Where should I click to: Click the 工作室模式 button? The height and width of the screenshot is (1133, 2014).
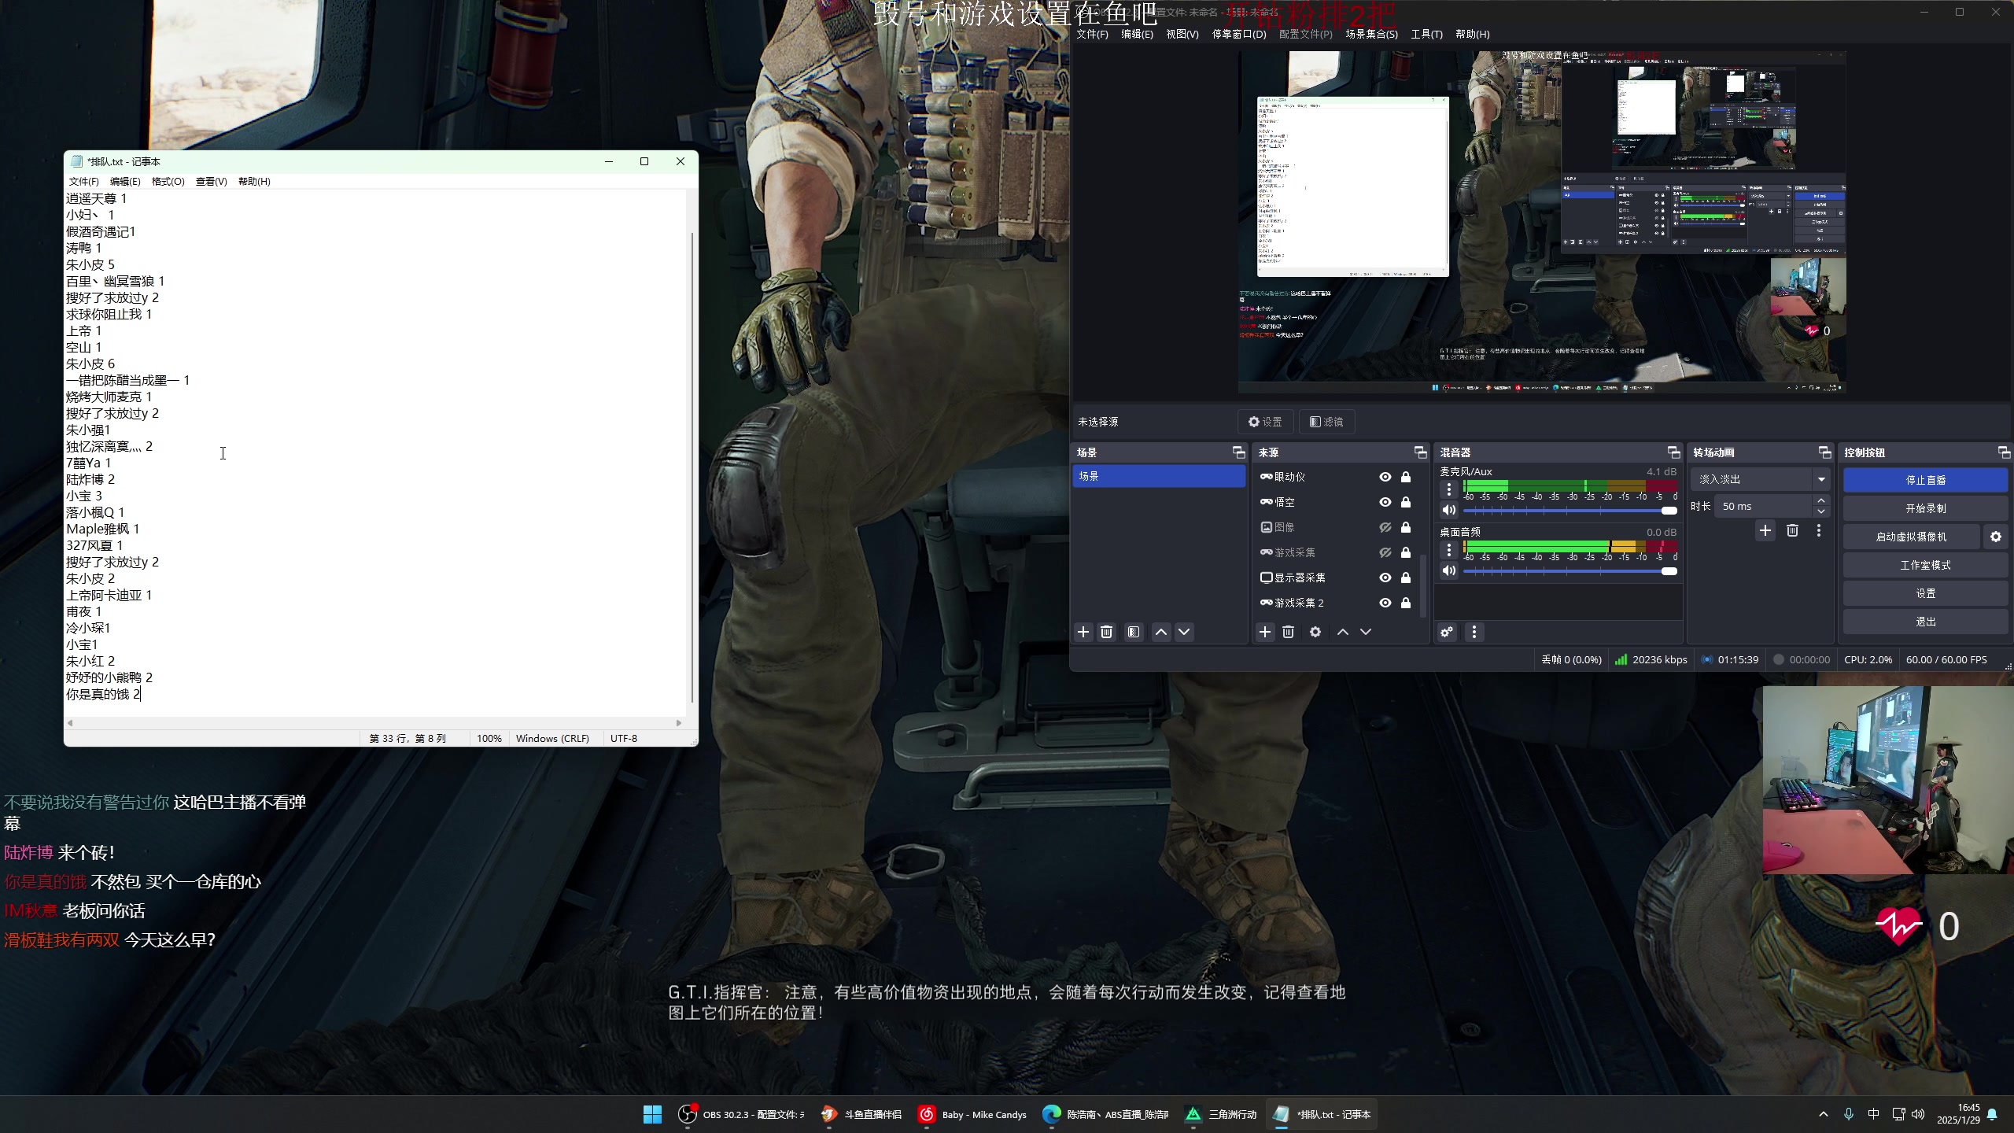(x=1925, y=565)
